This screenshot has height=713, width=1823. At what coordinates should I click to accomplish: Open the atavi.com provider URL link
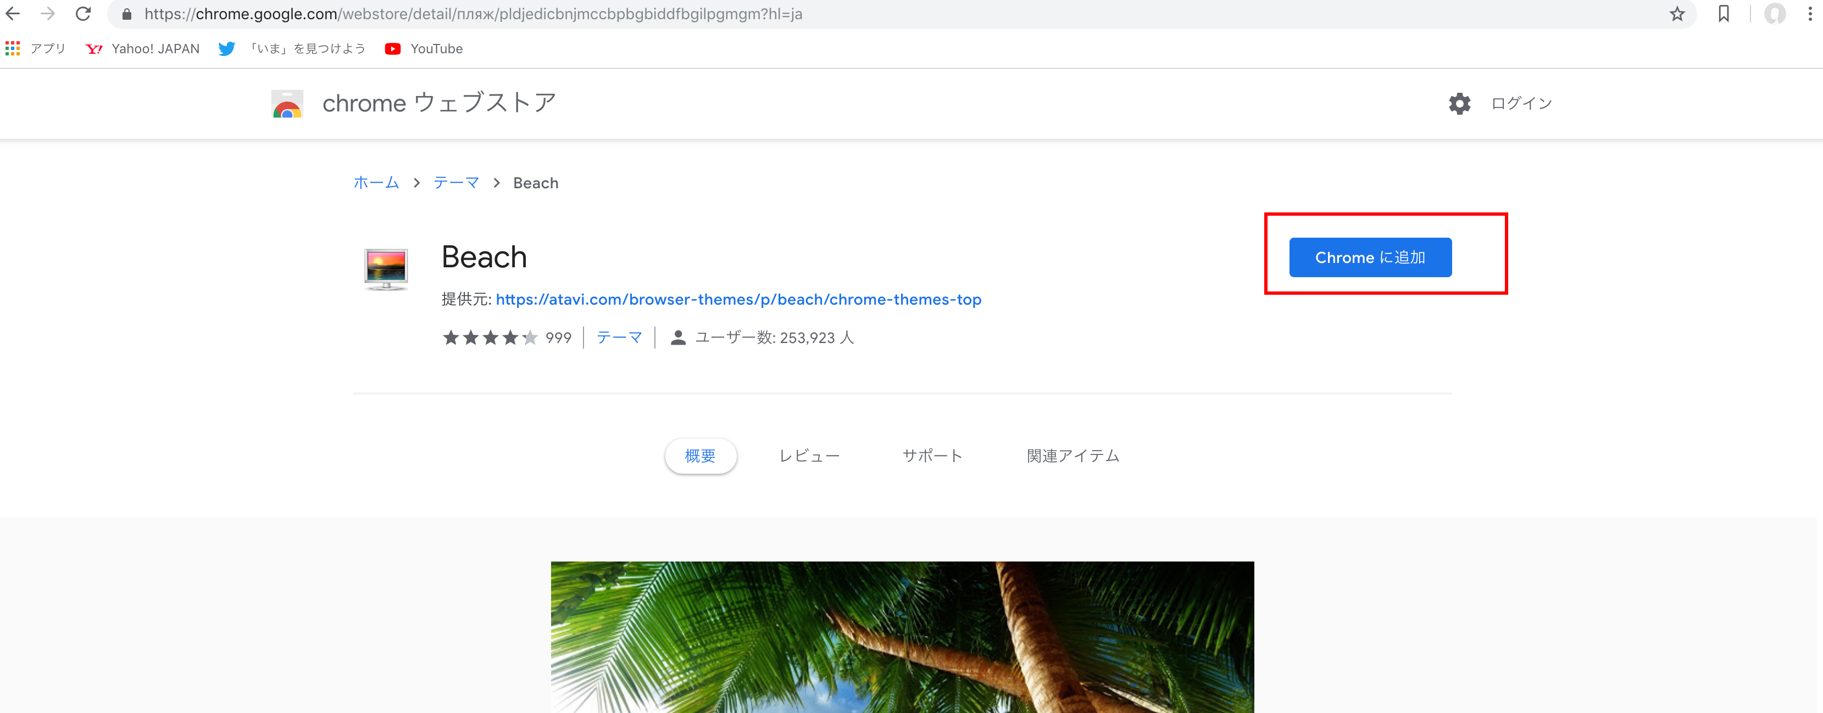[738, 299]
